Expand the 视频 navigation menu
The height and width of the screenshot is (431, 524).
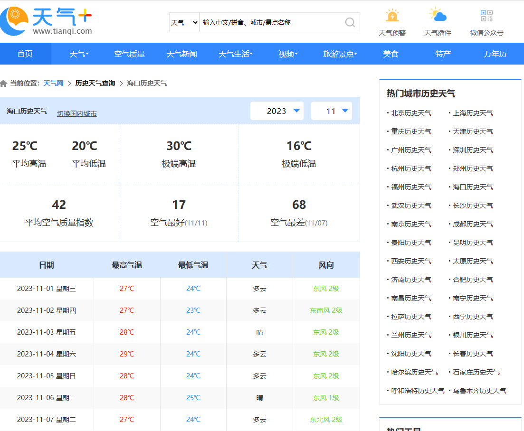point(288,54)
